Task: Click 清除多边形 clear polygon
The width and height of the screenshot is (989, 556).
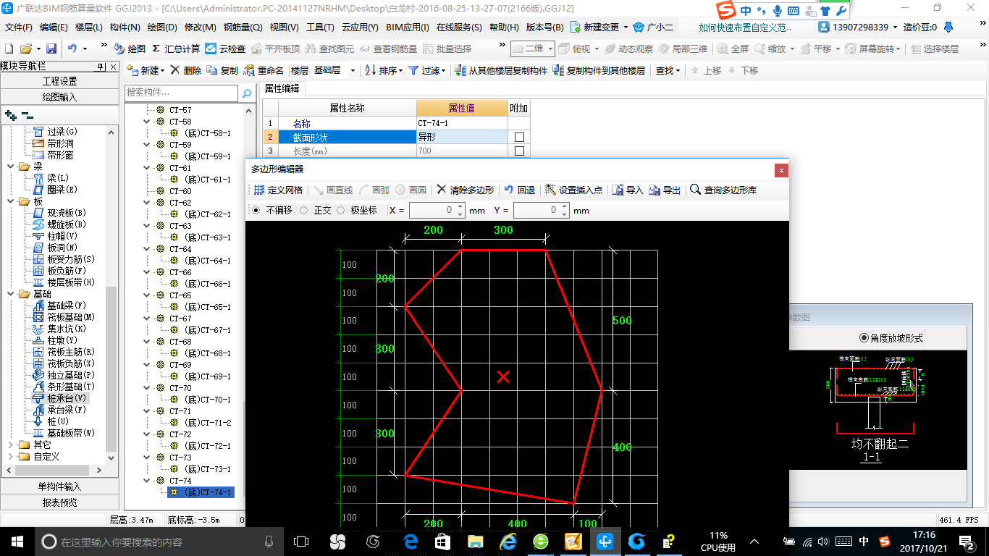Action: point(465,190)
